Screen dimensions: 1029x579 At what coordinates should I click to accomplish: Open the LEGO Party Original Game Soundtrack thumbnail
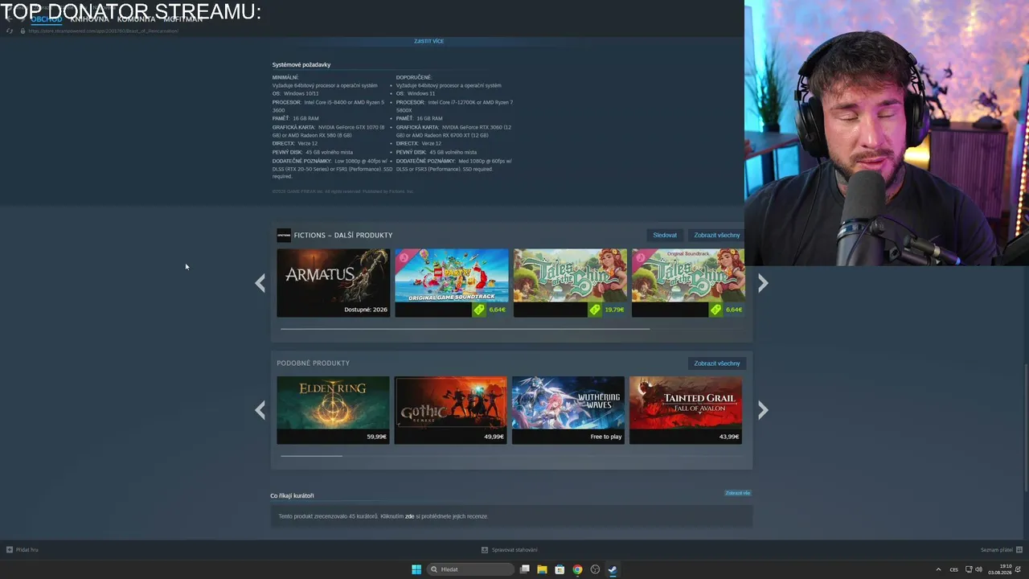451,282
